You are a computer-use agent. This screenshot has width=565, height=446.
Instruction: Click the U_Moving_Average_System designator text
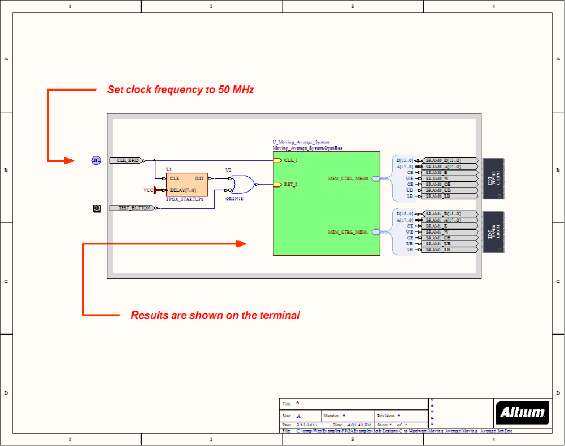point(301,142)
